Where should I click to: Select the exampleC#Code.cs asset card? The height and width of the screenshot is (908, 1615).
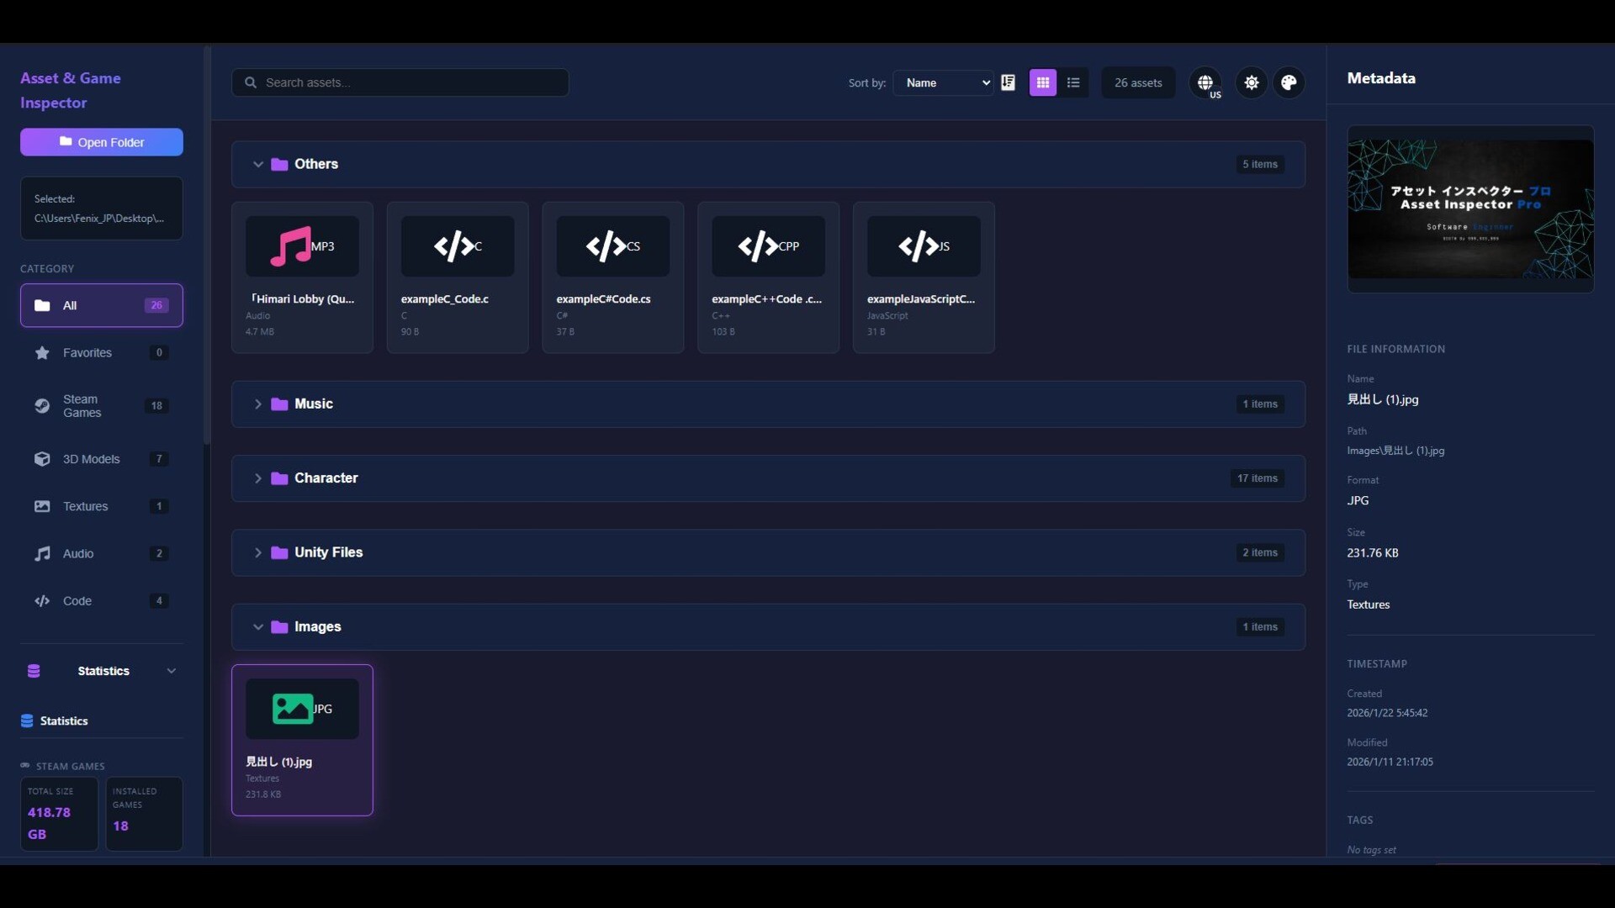pos(612,277)
